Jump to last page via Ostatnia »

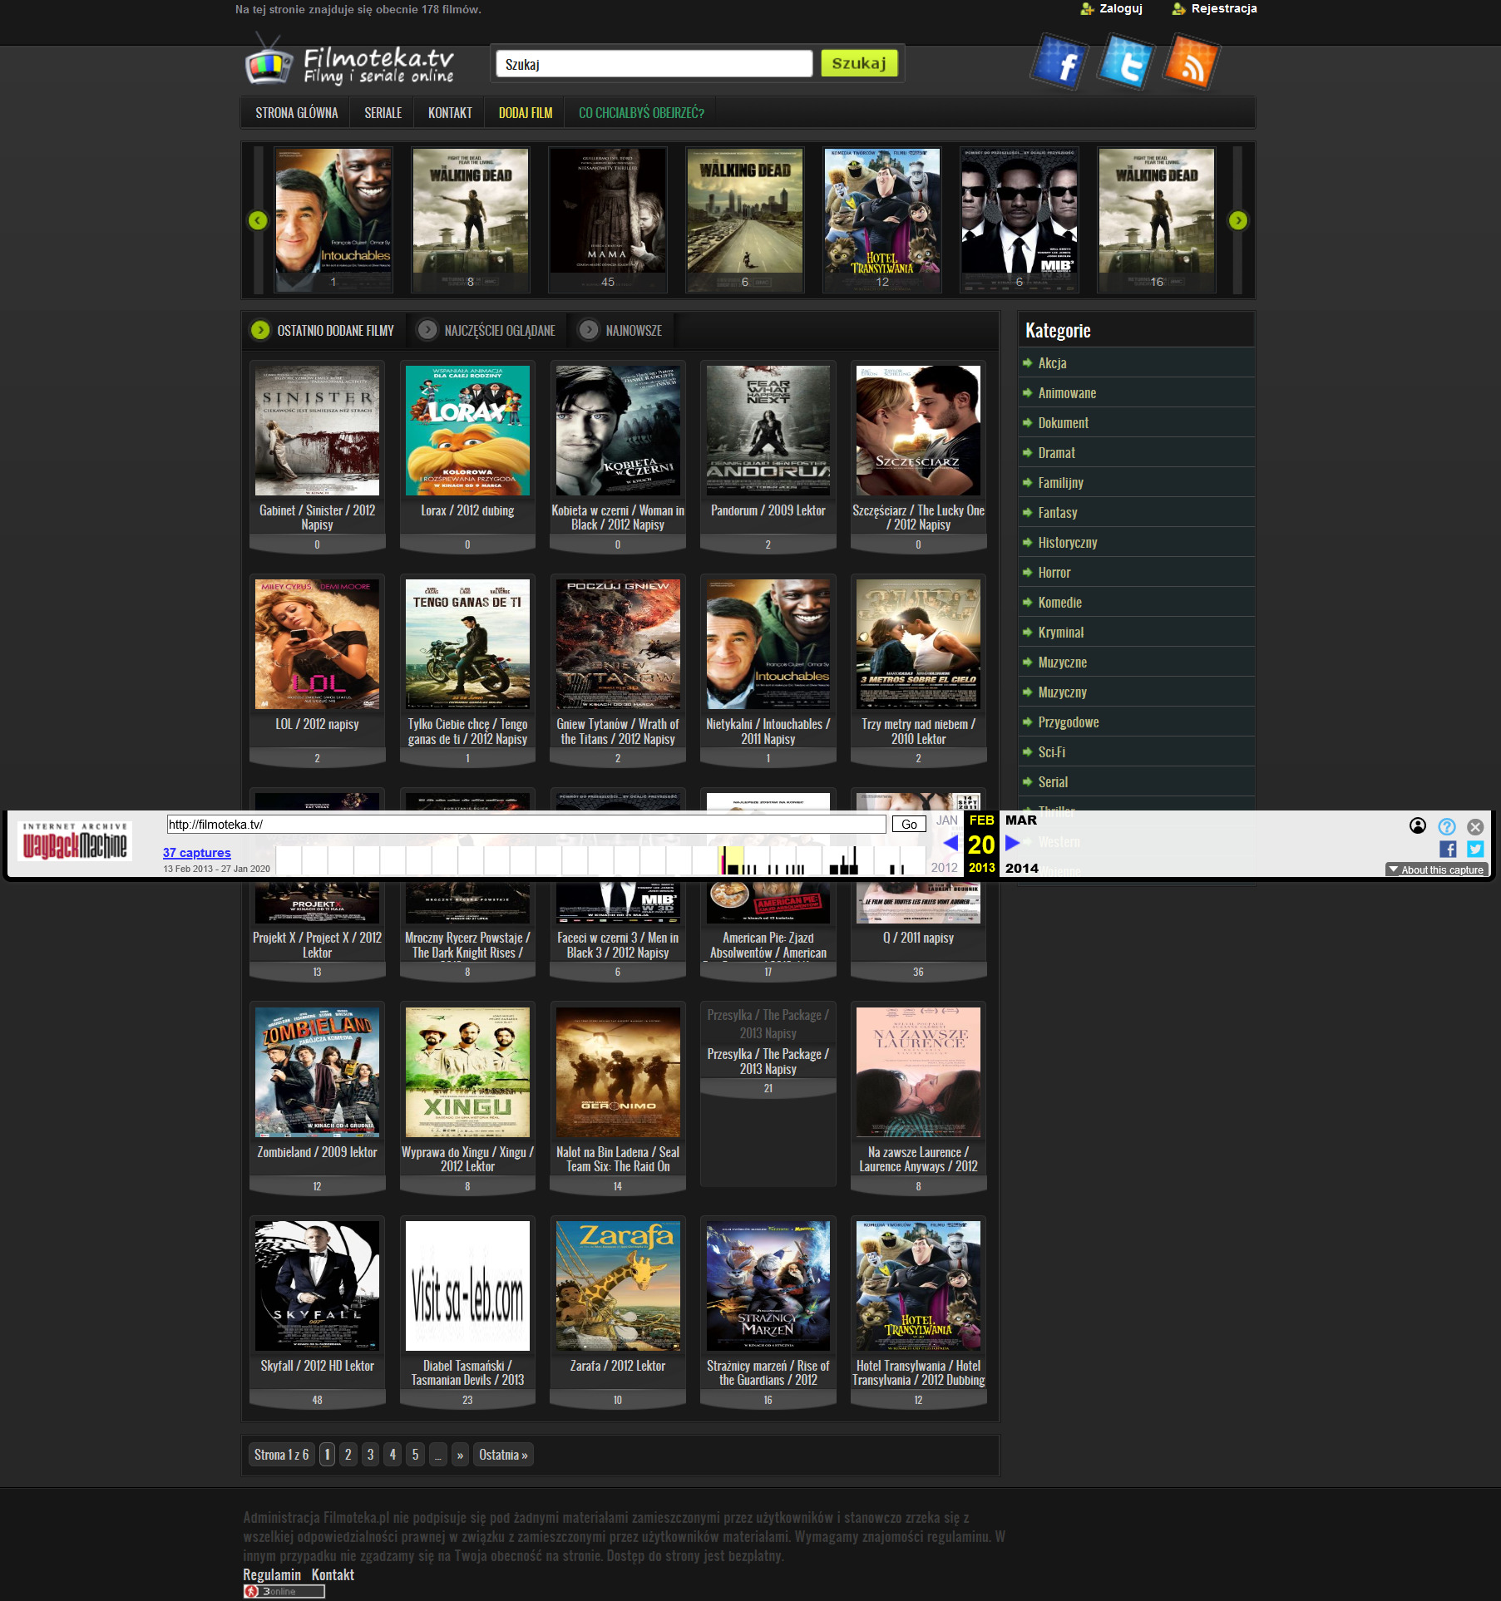coord(503,1455)
